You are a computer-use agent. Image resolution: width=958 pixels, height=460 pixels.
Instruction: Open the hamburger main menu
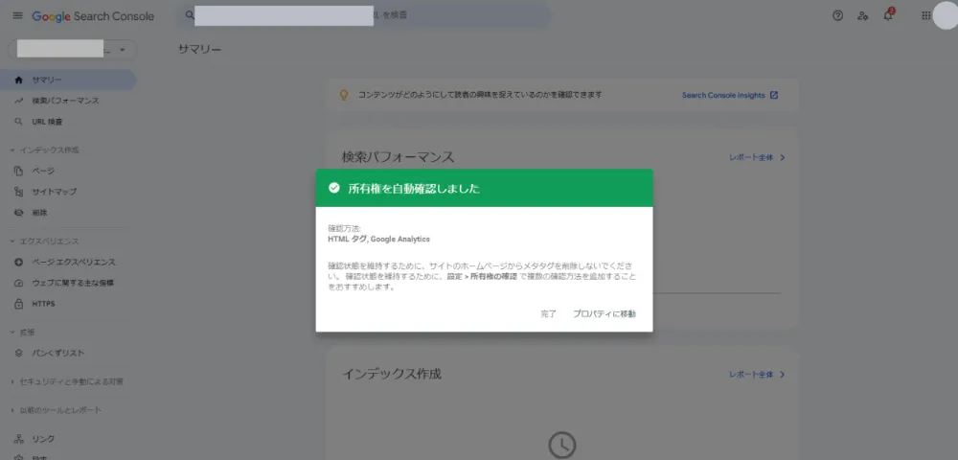coord(17,16)
